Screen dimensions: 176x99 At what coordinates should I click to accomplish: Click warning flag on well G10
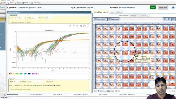(157, 74)
